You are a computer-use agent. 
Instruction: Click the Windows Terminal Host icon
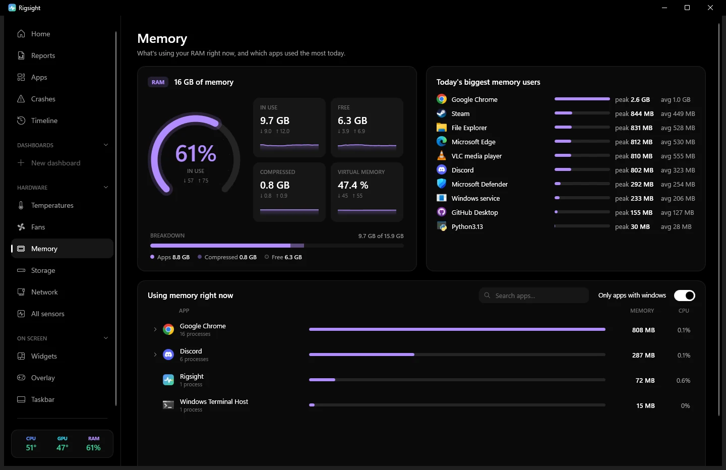point(168,405)
